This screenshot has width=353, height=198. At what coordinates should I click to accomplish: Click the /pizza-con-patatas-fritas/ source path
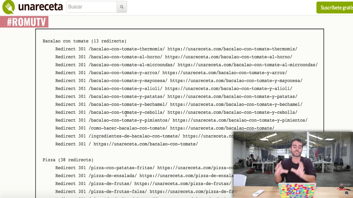(121, 168)
